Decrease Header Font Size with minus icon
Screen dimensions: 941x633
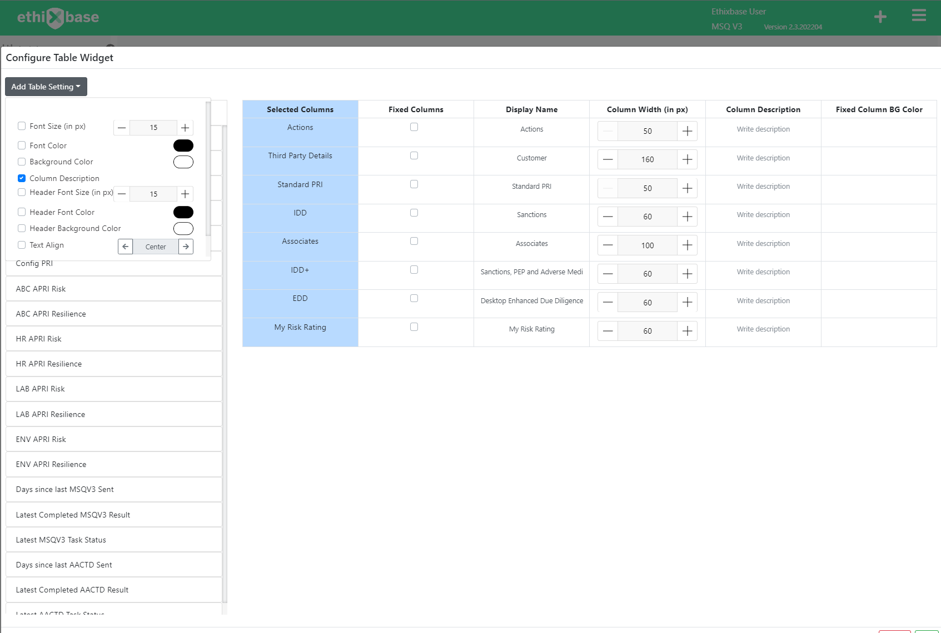(x=122, y=194)
